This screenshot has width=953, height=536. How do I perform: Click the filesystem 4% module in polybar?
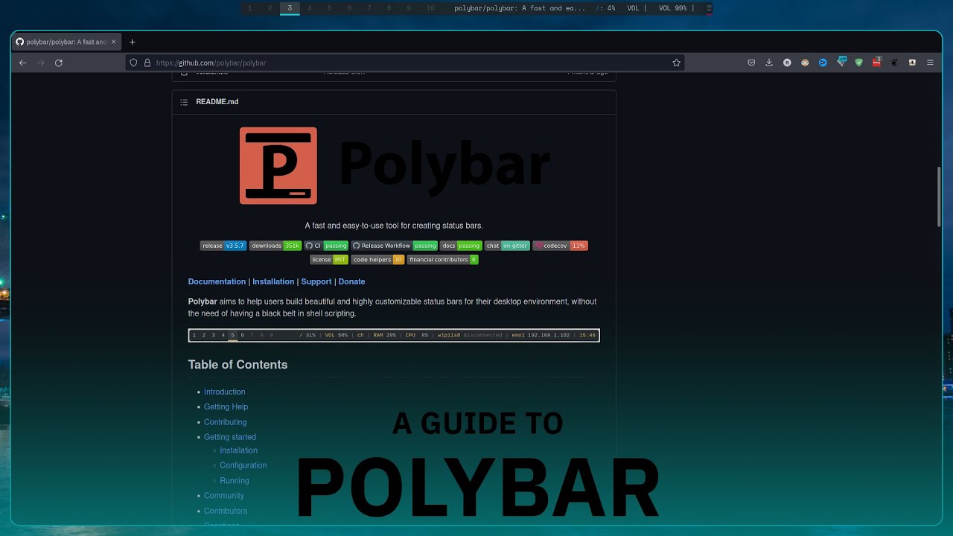click(x=605, y=8)
